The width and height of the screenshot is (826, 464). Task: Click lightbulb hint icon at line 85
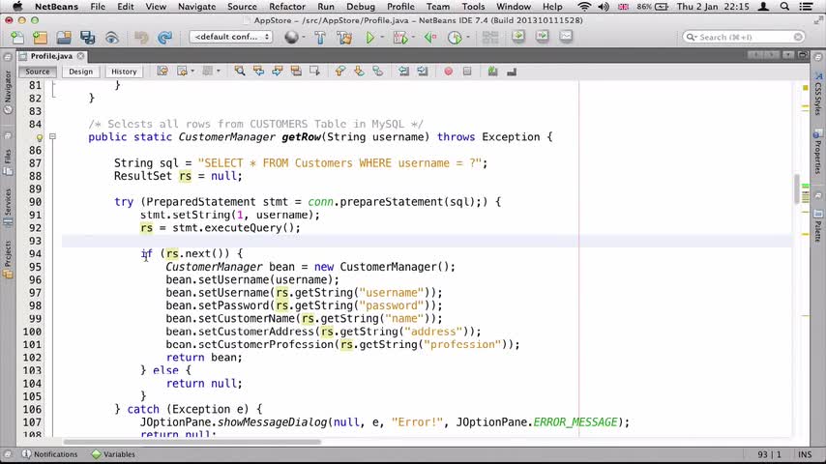point(39,137)
